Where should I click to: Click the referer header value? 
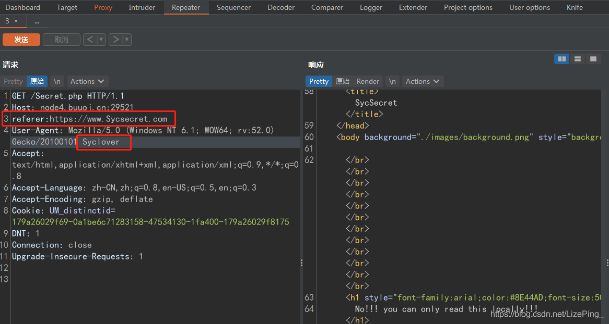point(108,119)
